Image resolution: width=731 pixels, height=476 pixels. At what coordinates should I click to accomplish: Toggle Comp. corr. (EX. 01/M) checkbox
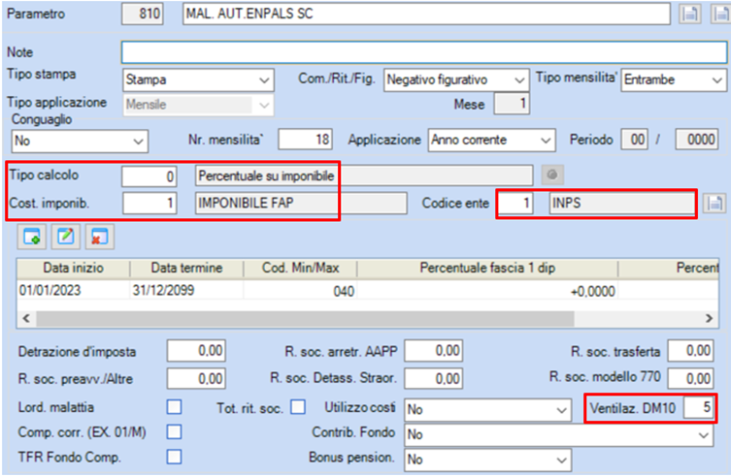coord(175,431)
